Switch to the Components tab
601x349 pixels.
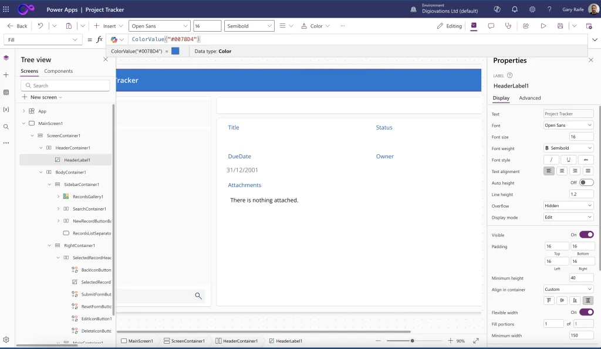(59, 71)
